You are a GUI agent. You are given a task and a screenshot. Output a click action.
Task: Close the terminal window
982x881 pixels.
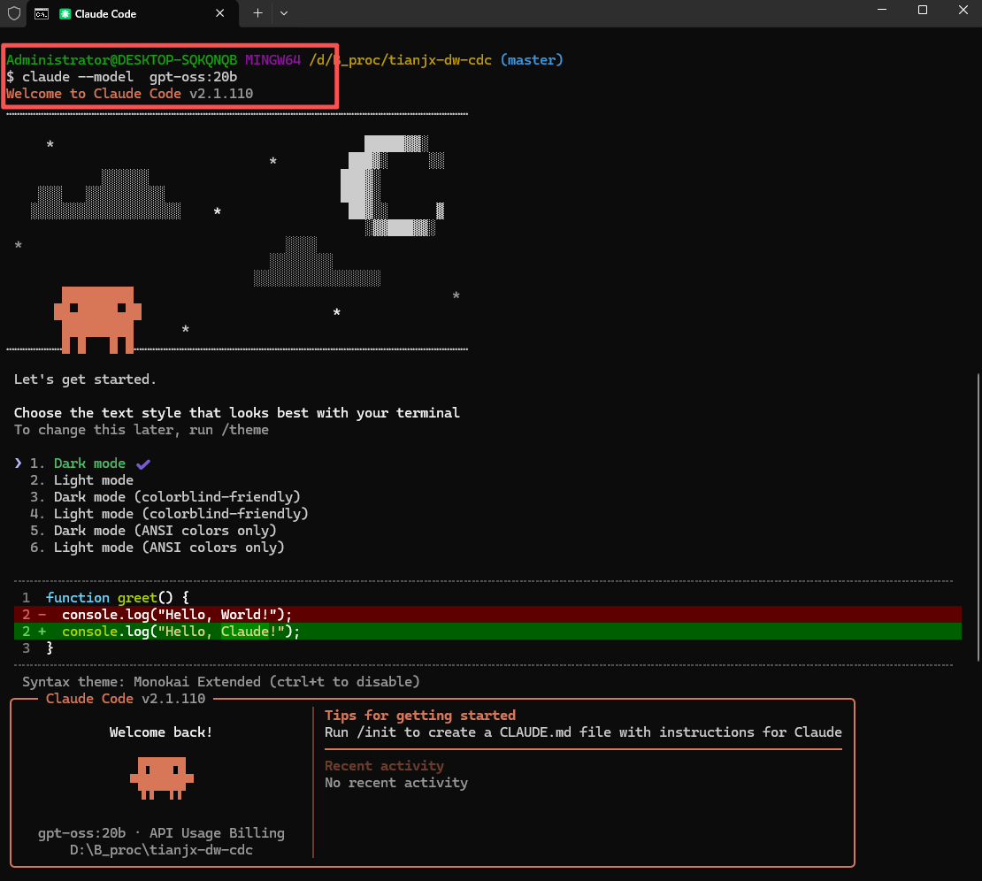point(963,10)
